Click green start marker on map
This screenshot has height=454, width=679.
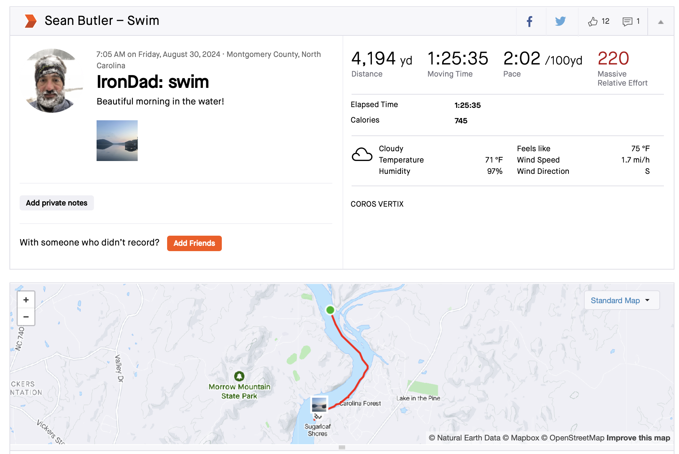coord(330,310)
